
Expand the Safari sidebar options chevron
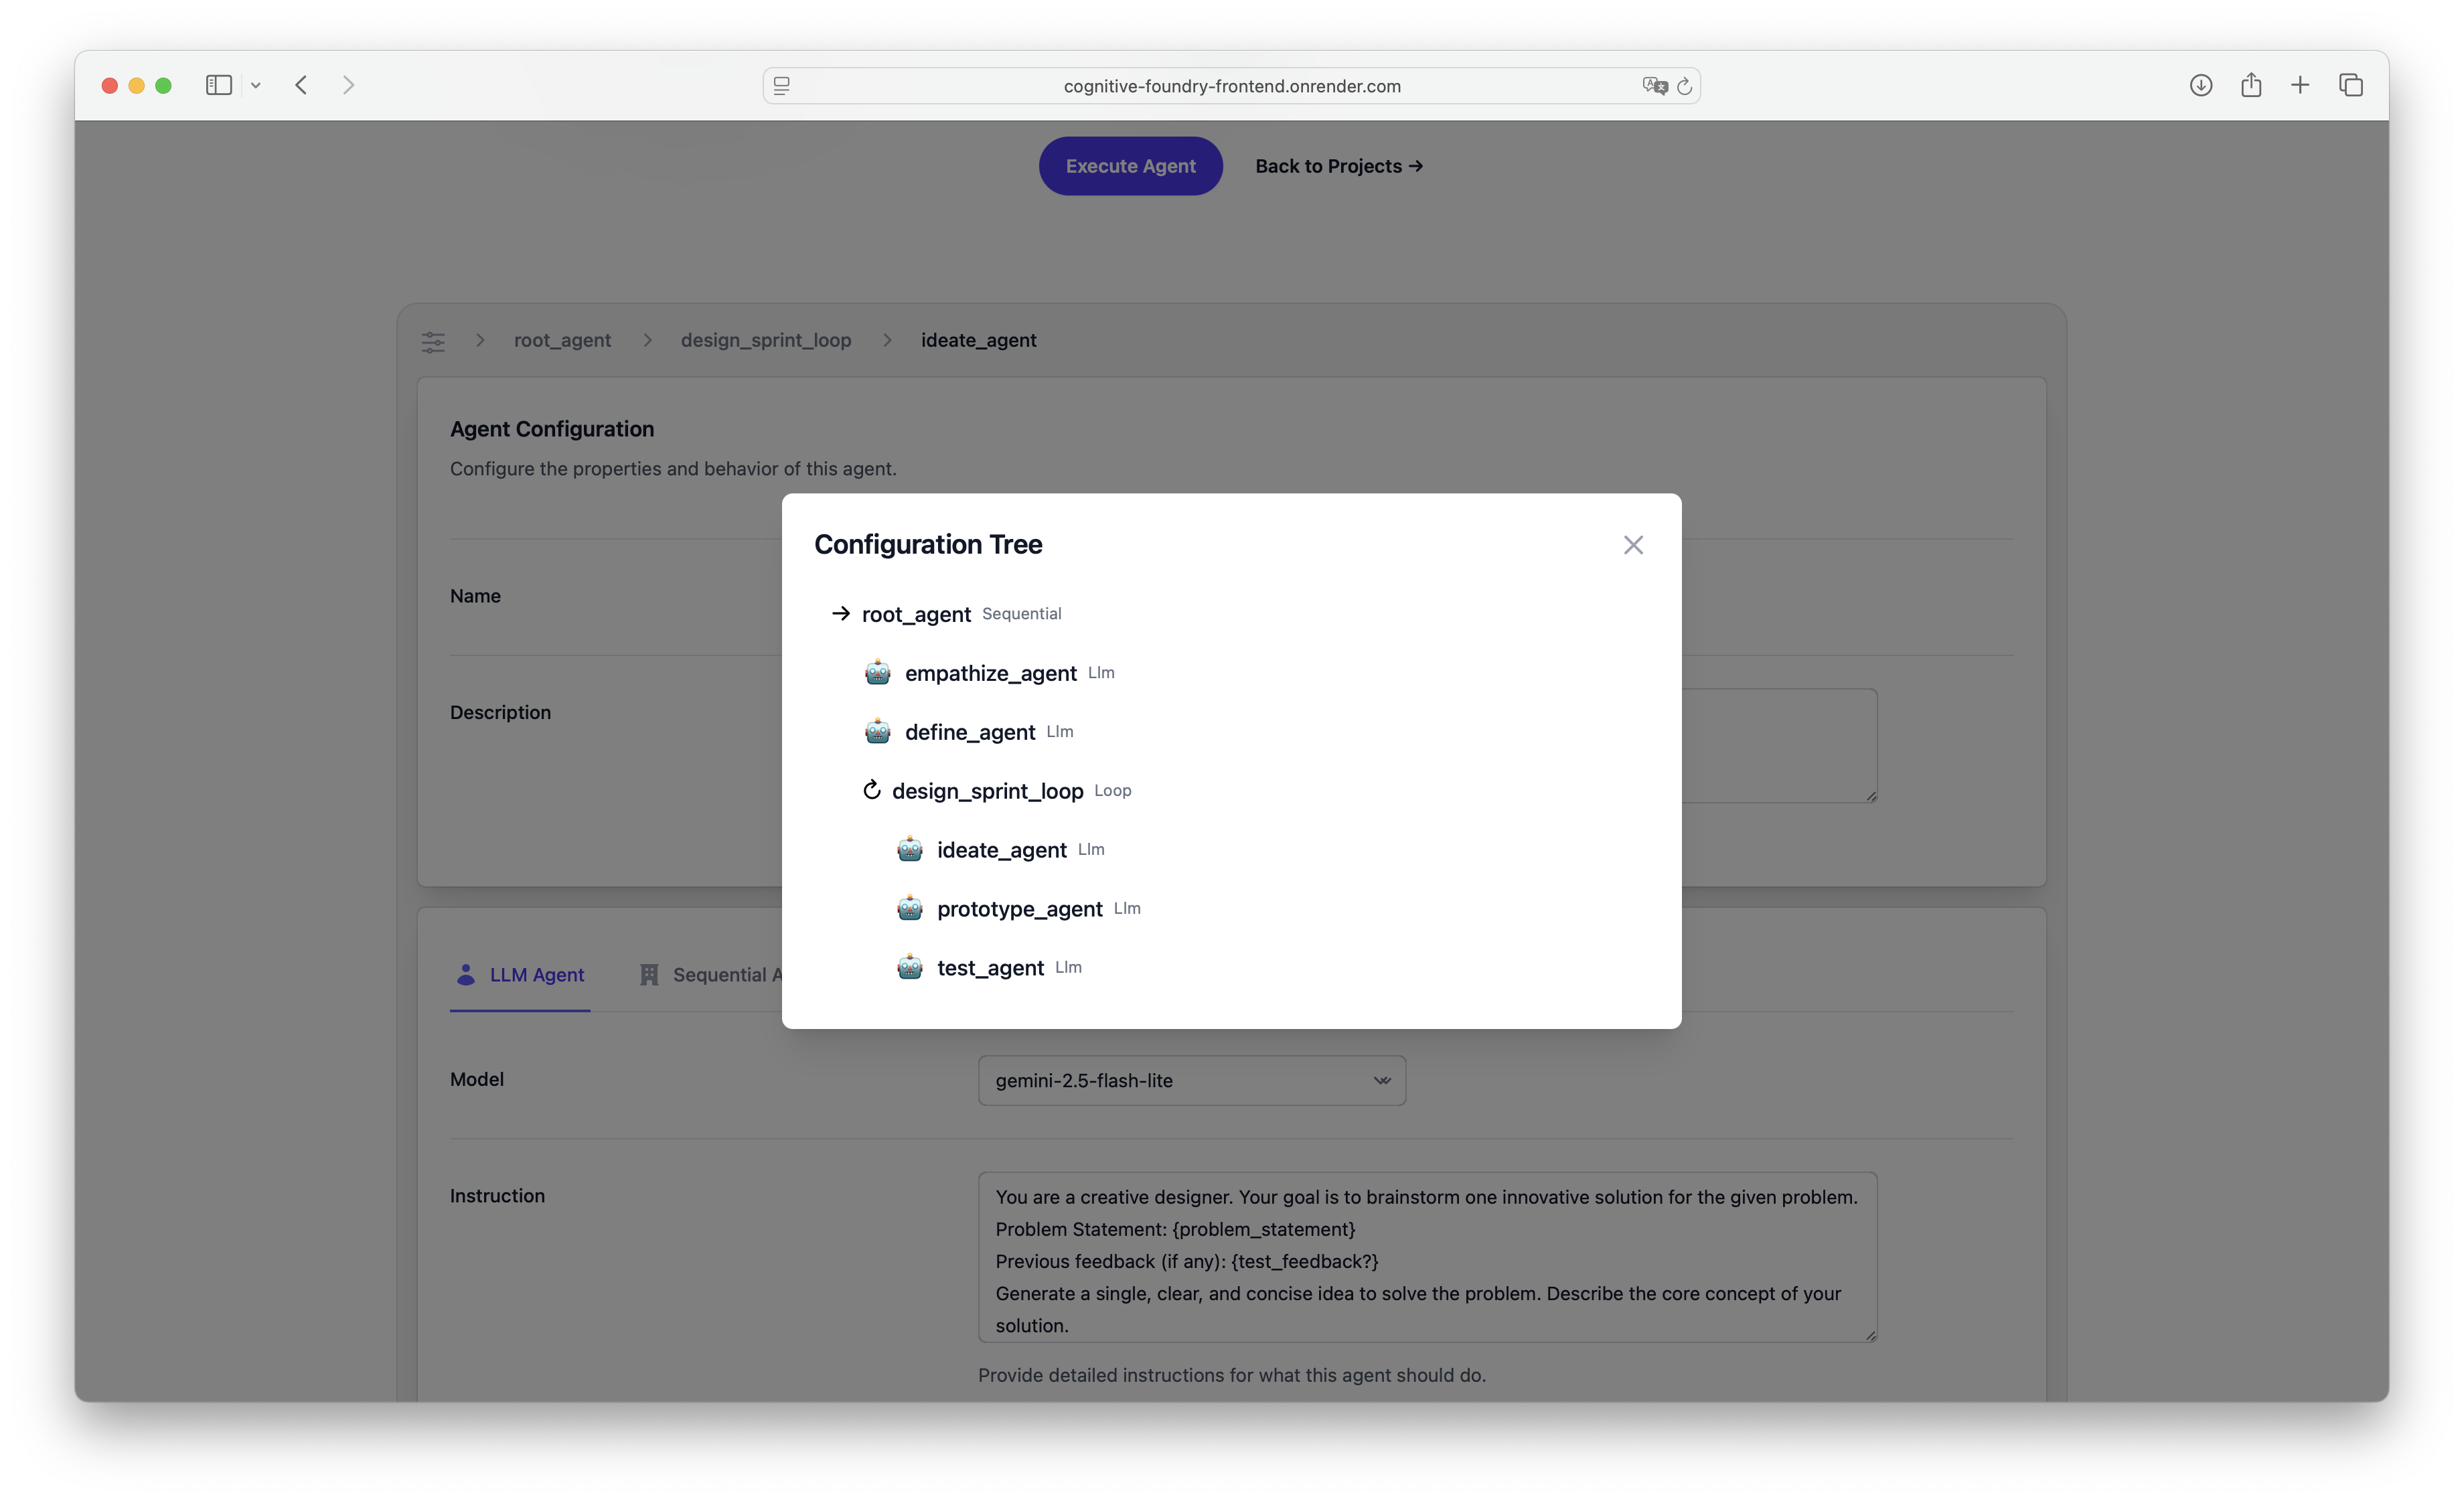256,86
